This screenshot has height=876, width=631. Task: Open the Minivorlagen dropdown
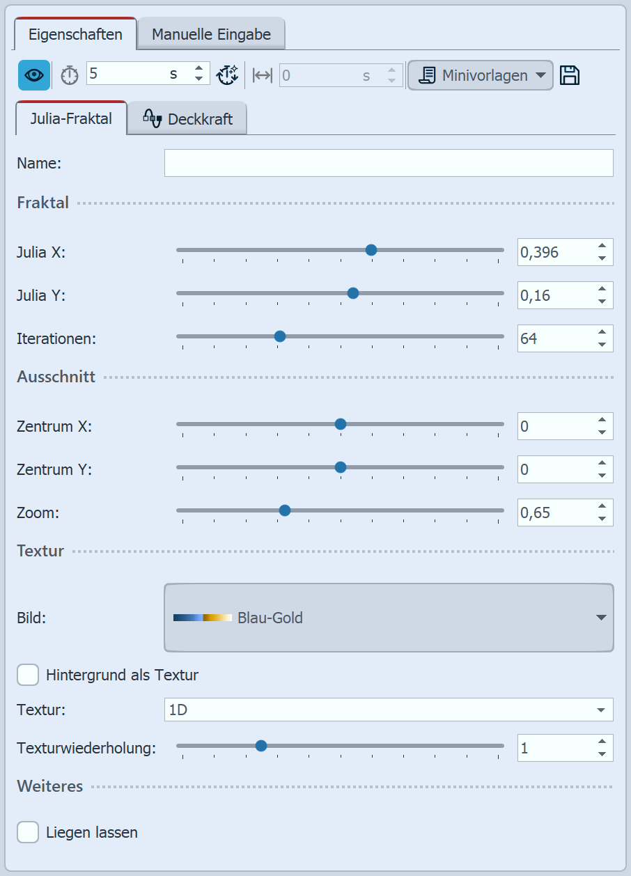pyautogui.click(x=481, y=75)
